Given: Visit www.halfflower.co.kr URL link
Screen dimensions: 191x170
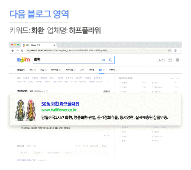Looking at the screenshot, I should 59,110.
